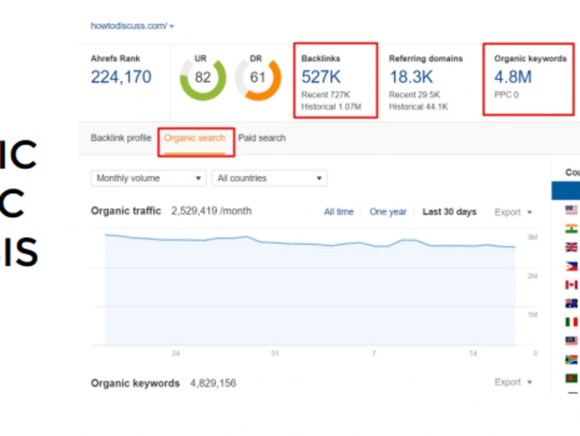
Task: Click the United Kingdom flag icon
Action: pyautogui.click(x=571, y=247)
